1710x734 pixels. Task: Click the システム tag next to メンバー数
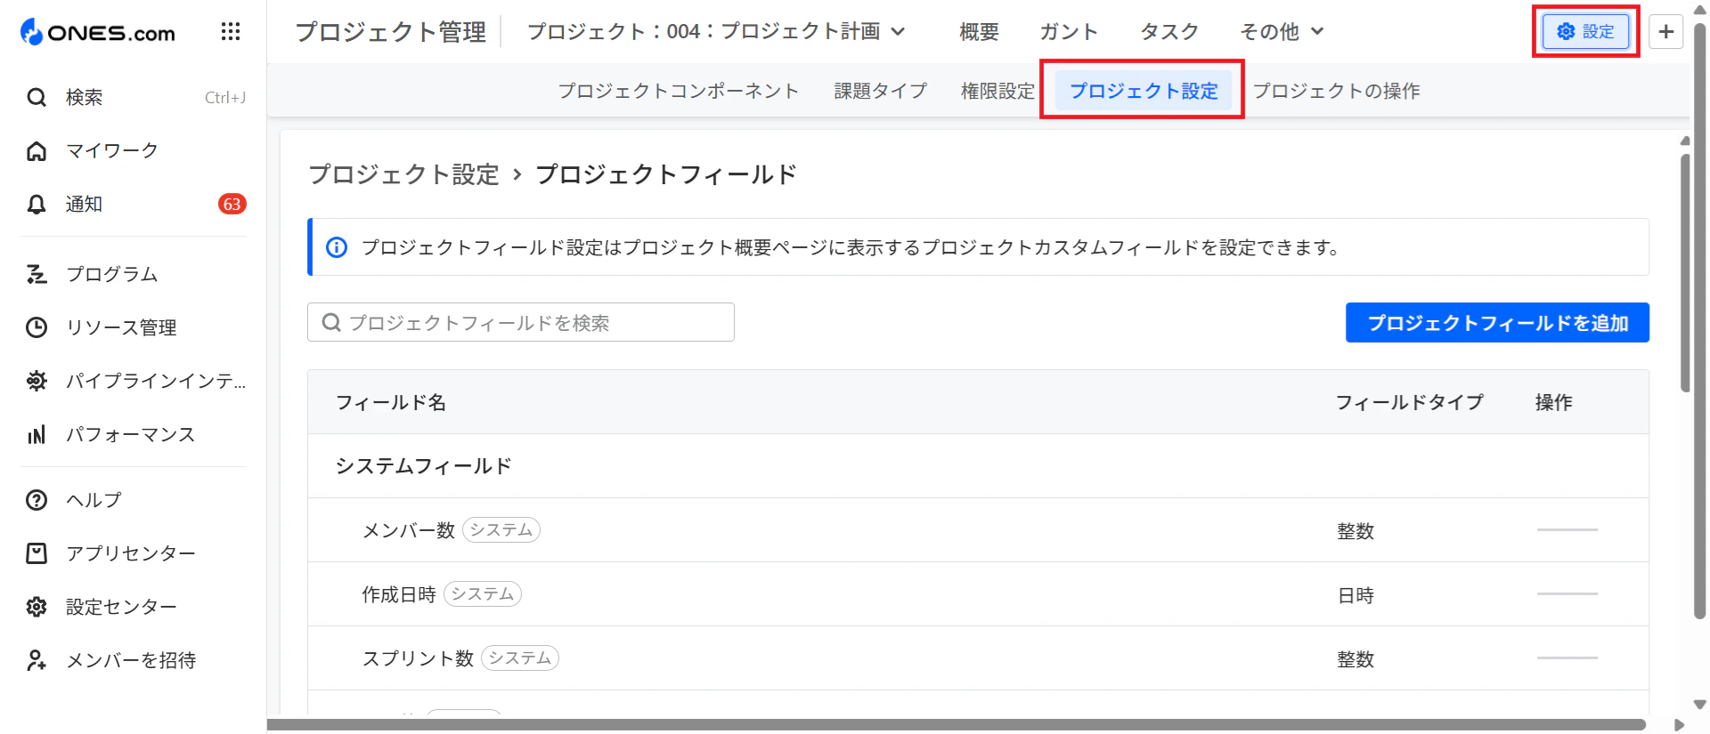(x=501, y=530)
